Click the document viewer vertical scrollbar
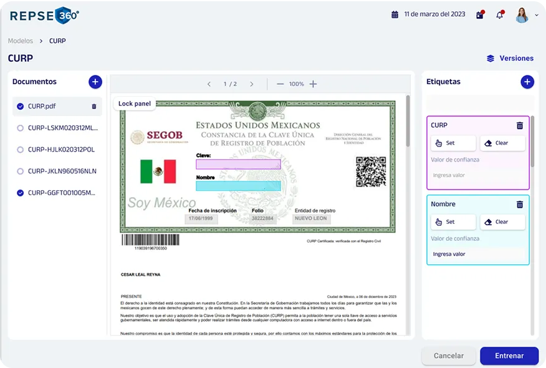This screenshot has width=546, height=368. 408,121
